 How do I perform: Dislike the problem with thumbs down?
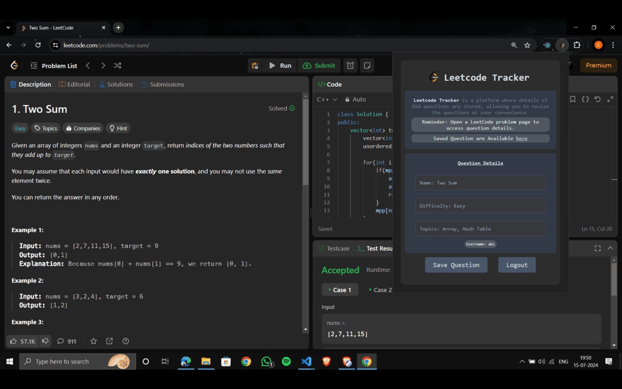[x=46, y=341]
